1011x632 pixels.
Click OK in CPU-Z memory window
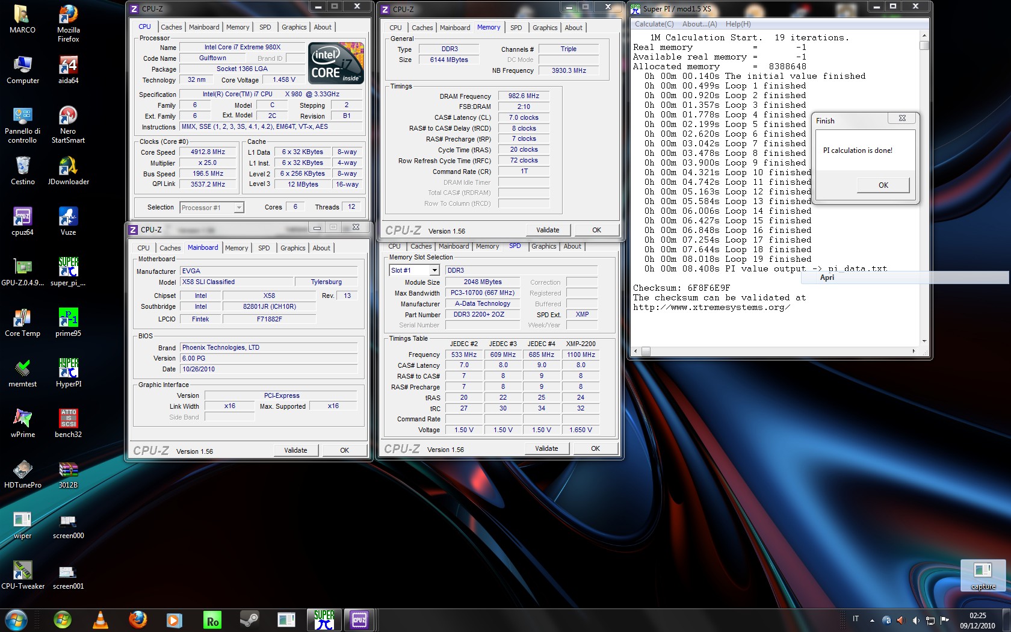(596, 230)
